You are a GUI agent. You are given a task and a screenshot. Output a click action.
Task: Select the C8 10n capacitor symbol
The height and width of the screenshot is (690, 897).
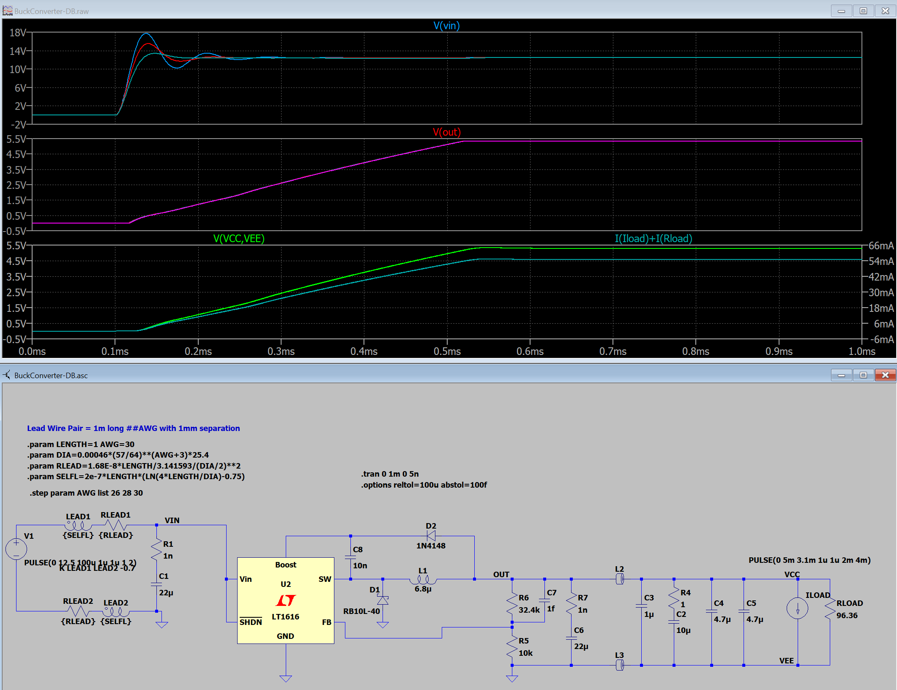point(350,557)
